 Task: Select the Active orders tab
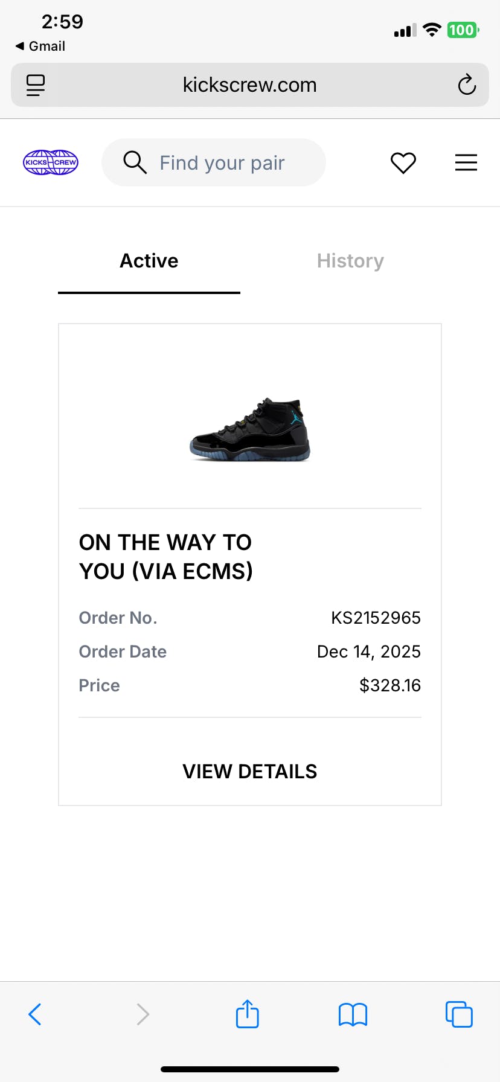tap(149, 261)
